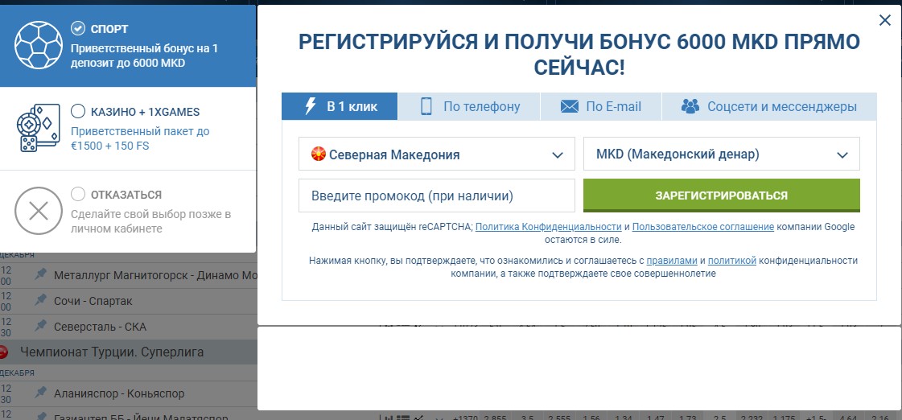Image resolution: width=902 pixels, height=420 pixels.
Task: Focus the Введите промокод input field
Action: pyautogui.click(x=437, y=196)
